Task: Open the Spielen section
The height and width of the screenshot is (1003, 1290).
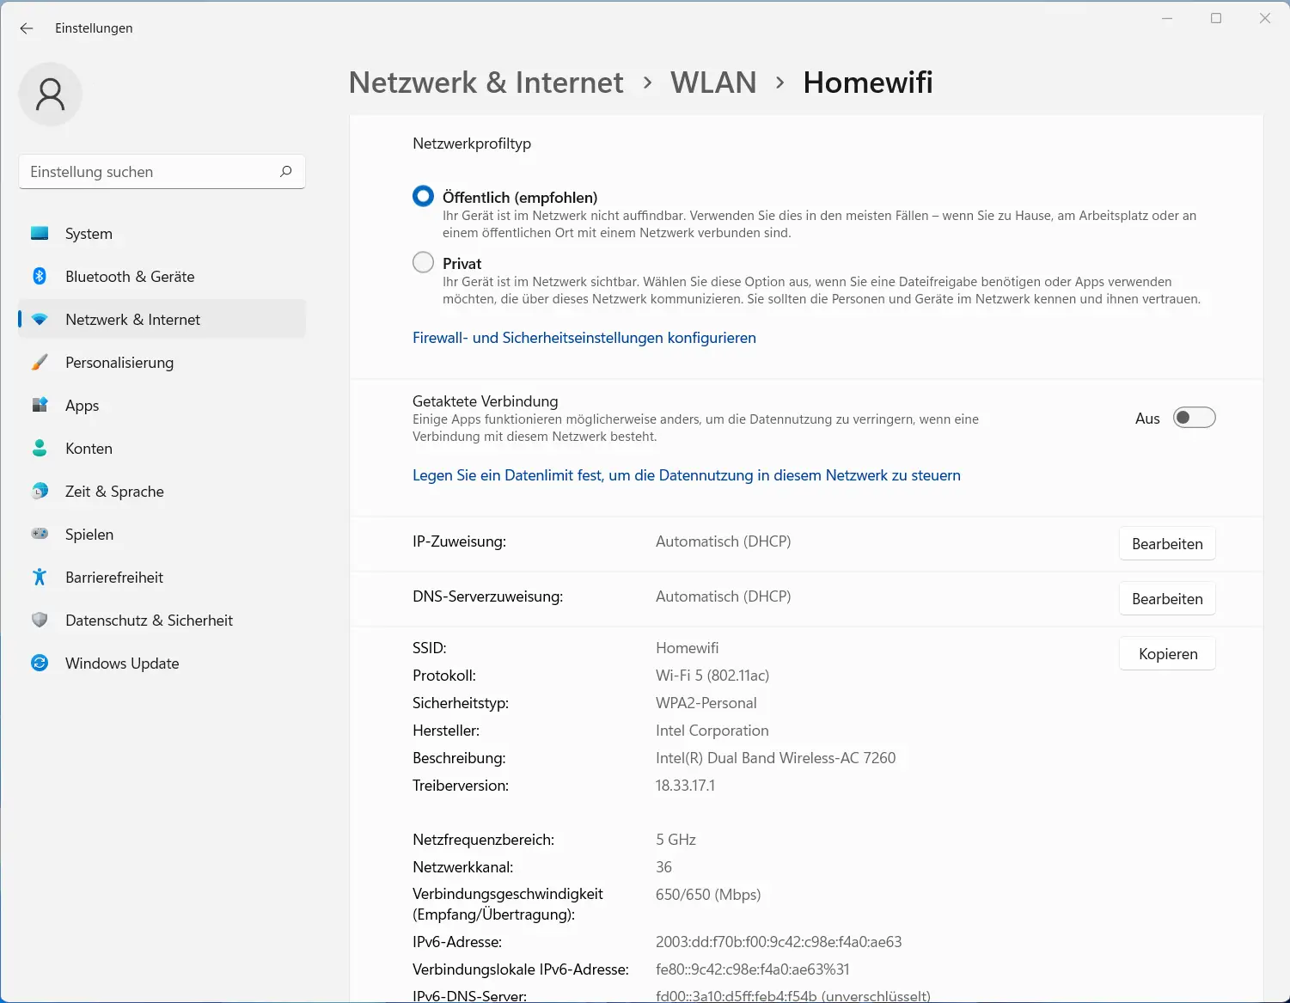Action: [x=89, y=534]
